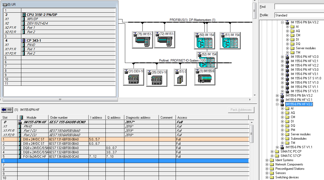Screen dimensions: 324x180
Task: Click the Ident Systems folder icon
Action: tap(272, 160)
